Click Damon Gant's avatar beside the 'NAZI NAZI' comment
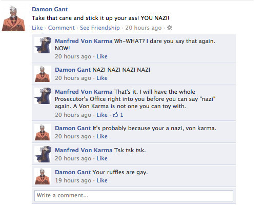This screenshot has width=264, height=207. pyautogui.click(x=43, y=74)
